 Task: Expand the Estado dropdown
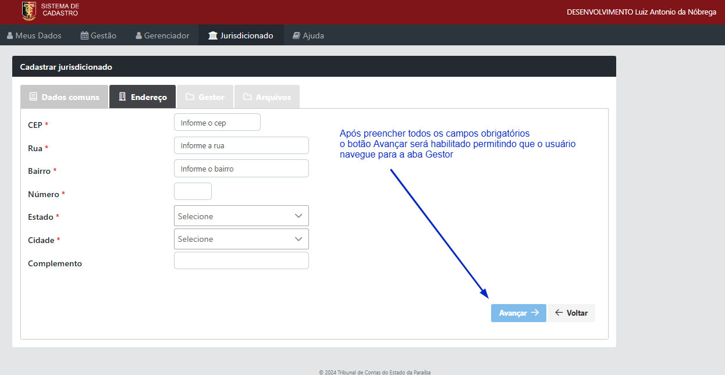pos(241,216)
